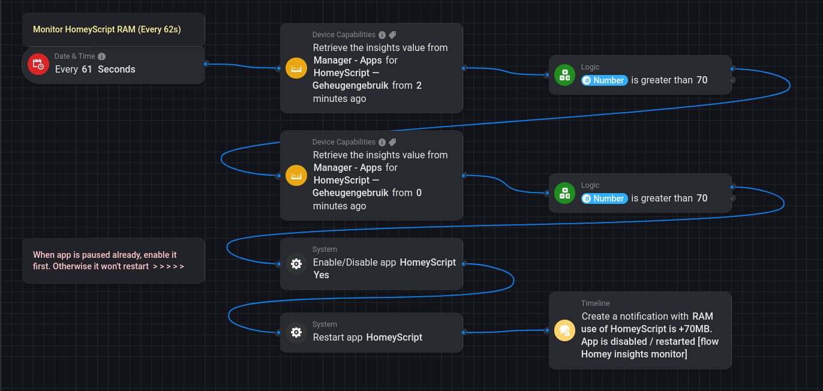This screenshot has width=823, height=391.
Task: Click the orange device icon on the '2 minutes ago' card
Action: click(296, 68)
